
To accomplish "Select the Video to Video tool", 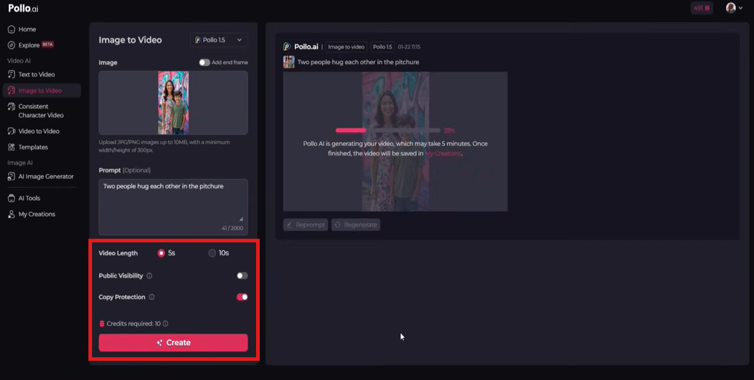I will [37, 130].
